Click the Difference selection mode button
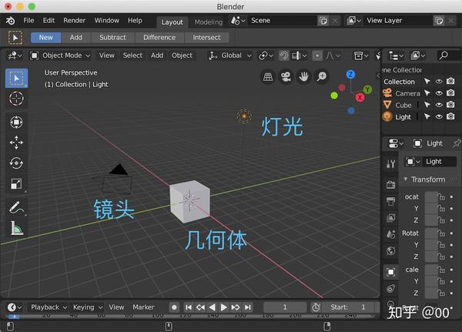Image resolution: width=462 pixels, height=332 pixels. (x=159, y=38)
